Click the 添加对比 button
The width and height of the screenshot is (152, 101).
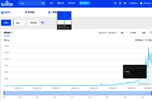coord(33,23)
